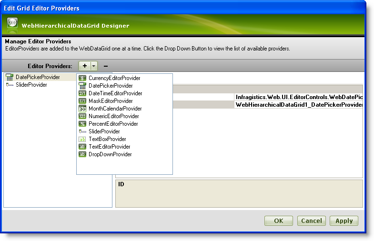The height and width of the screenshot is (241, 374).
Task: Choose TextEditorProvider from the list
Action: point(110,147)
